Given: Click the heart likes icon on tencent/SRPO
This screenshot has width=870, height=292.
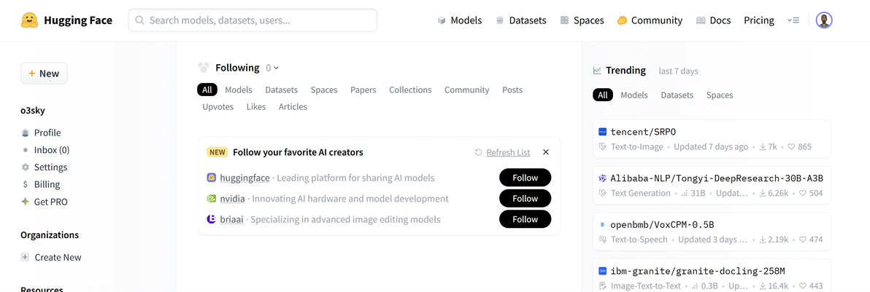Looking at the screenshot, I should point(790,147).
